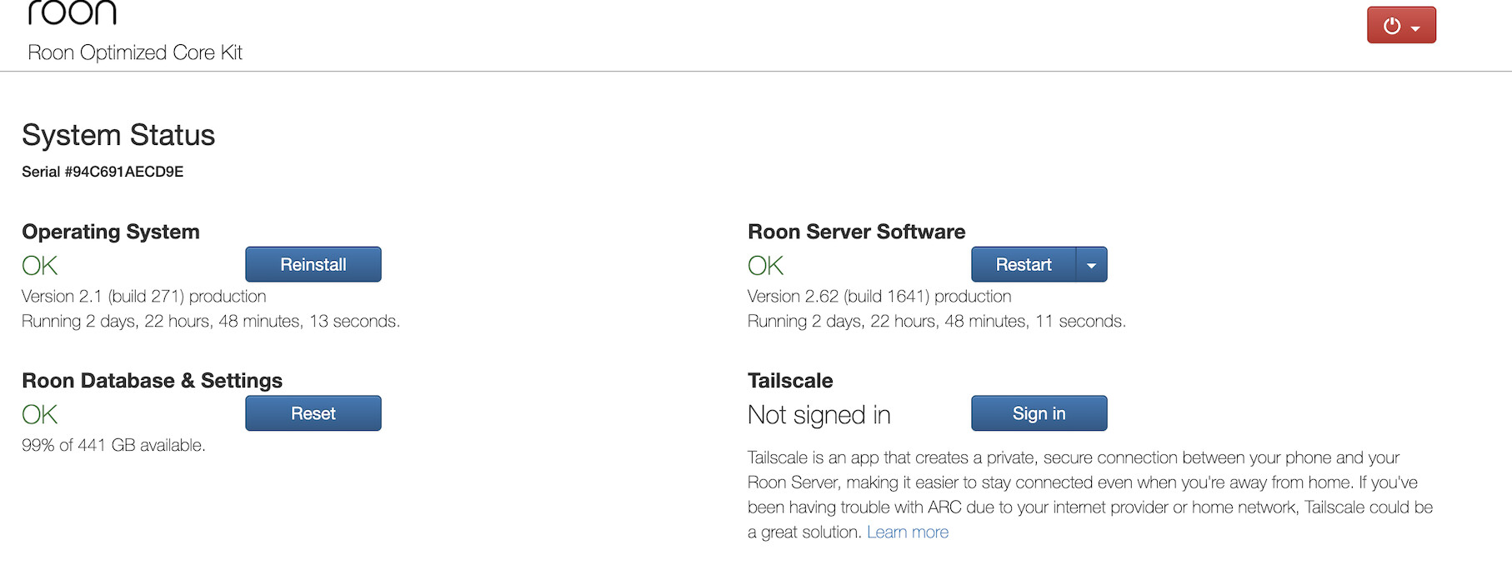Click the Roon Server version 2.62 text
This screenshot has width=1512, height=570.
point(879,296)
